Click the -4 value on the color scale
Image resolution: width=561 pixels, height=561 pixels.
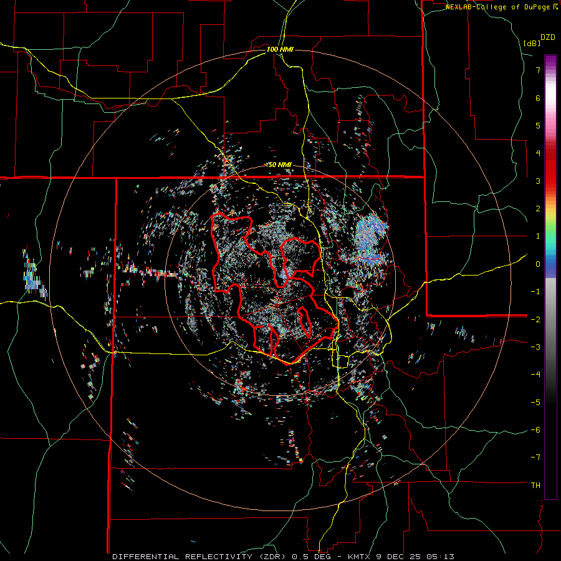click(535, 375)
